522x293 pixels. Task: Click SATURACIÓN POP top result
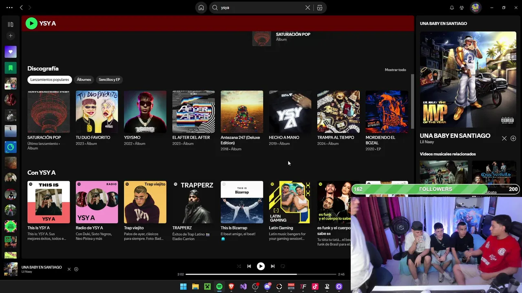tap(293, 34)
